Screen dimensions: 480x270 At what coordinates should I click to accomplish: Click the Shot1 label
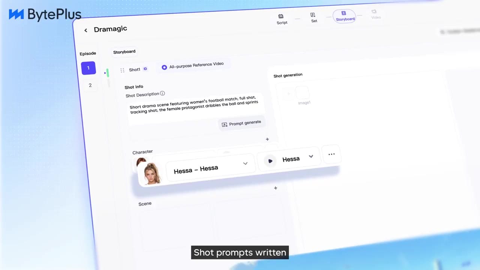click(x=134, y=70)
